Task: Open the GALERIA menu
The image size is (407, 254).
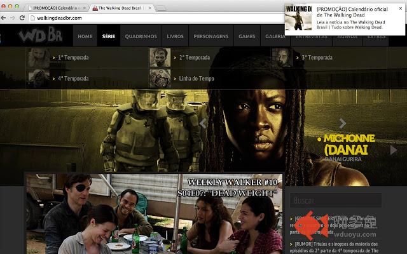Action: click(x=275, y=36)
